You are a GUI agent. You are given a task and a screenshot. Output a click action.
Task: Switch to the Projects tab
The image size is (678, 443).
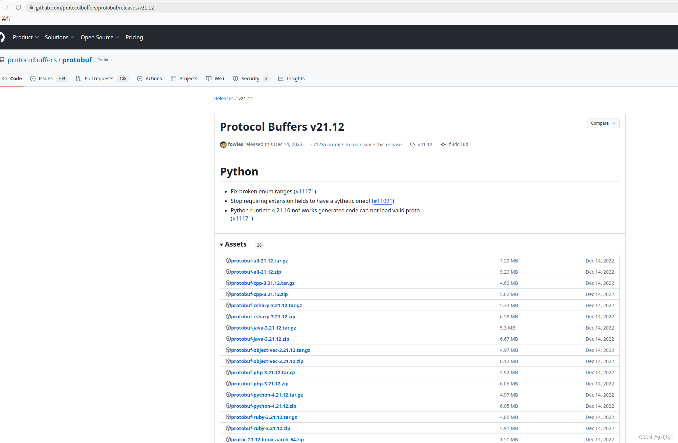[x=184, y=79]
